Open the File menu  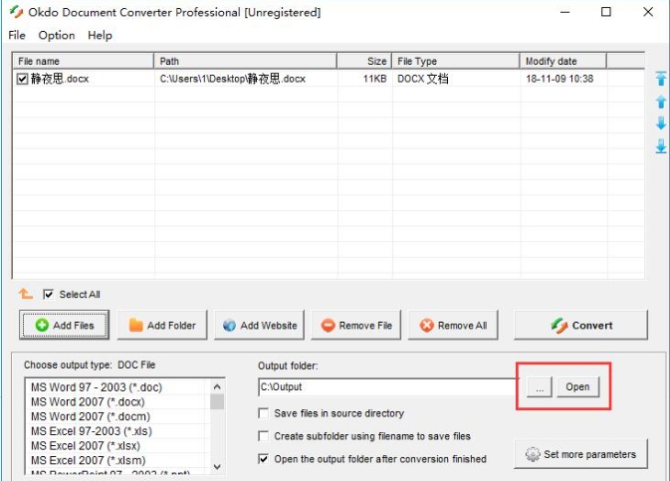coord(17,35)
